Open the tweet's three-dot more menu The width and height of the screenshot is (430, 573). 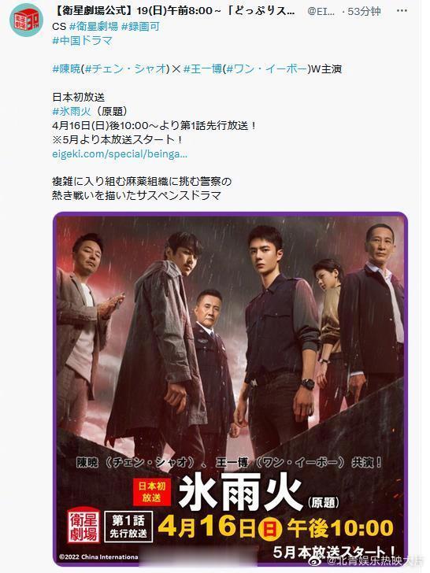(402, 11)
